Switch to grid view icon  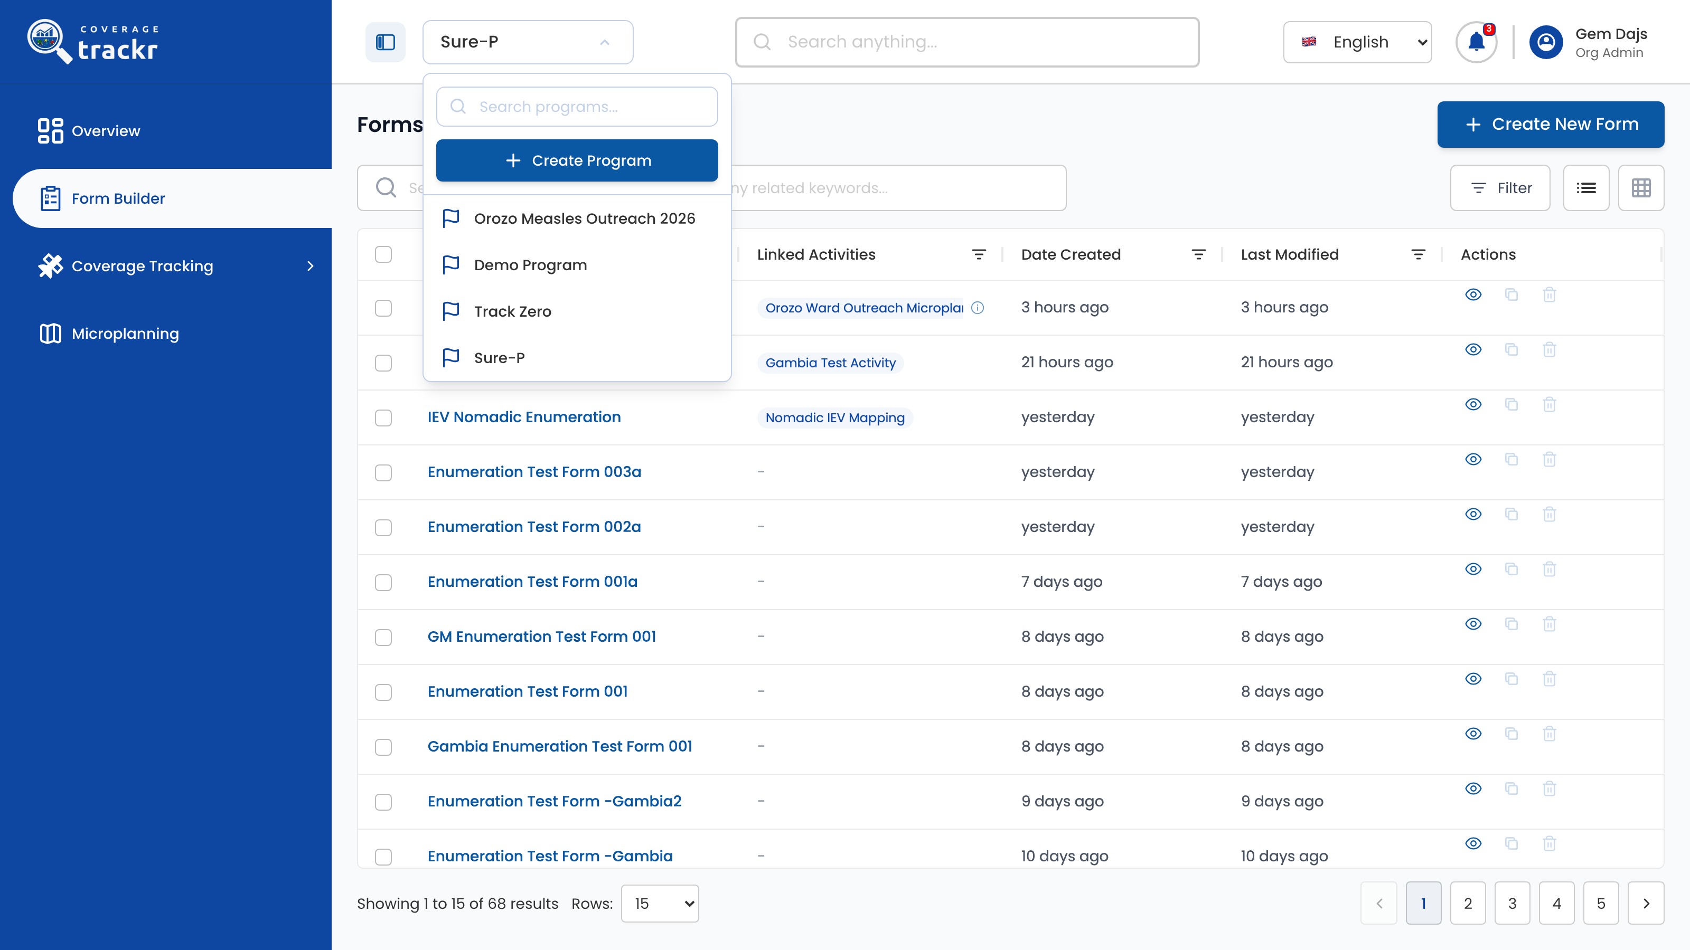point(1641,188)
